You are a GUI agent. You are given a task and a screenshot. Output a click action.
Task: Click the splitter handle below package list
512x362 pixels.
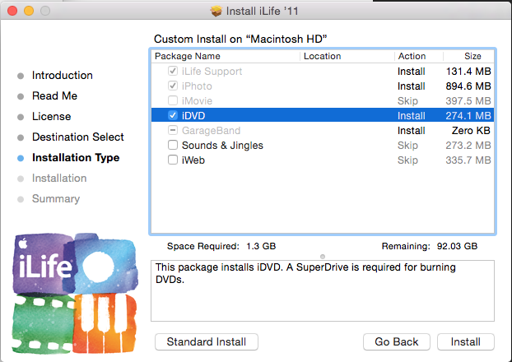pyautogui.click(x=322, y=256)
